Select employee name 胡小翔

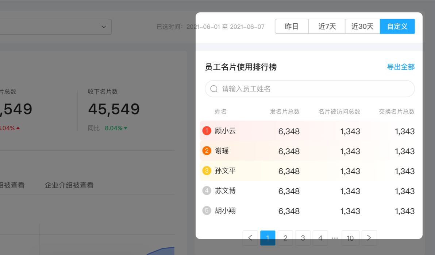(225, 211)
